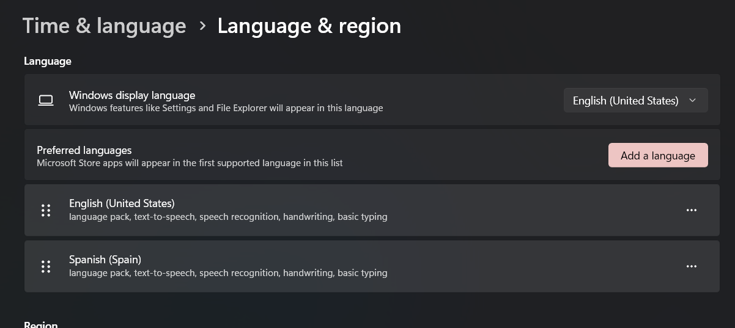This screenshot has height=328, width=735.
Task: Click the Language section header
Action: (x=48, y=61)
